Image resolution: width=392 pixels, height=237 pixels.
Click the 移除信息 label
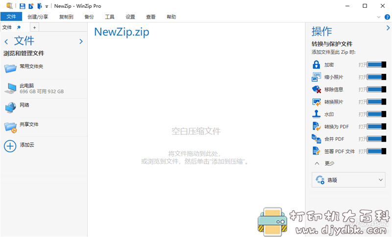[334, 89]
